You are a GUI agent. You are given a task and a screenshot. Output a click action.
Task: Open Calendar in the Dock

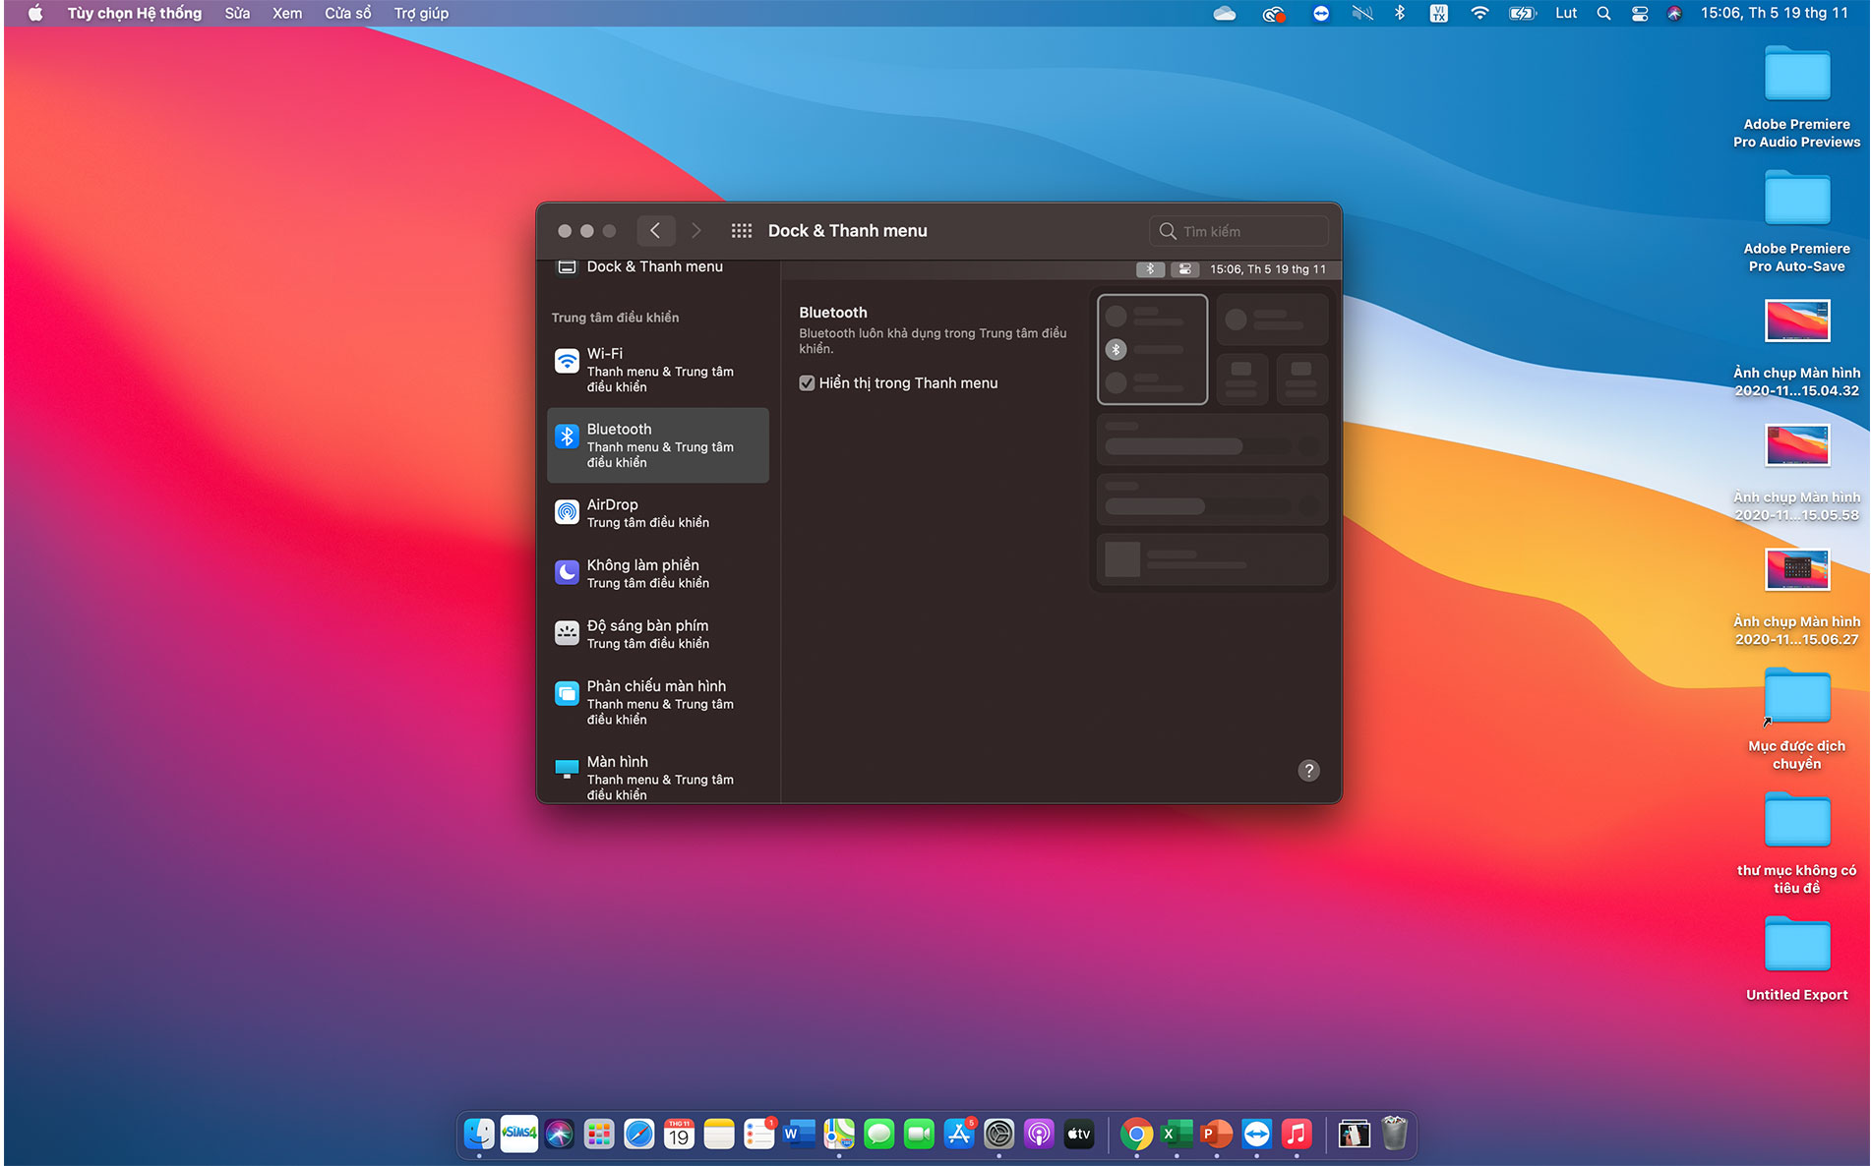coord(679,1134)
